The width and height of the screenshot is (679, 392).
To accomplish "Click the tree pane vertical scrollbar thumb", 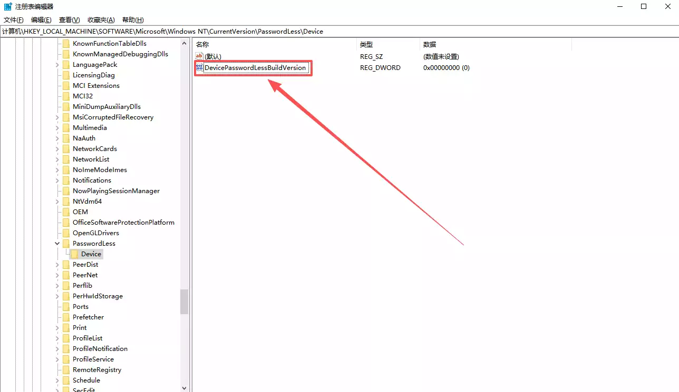I will click(184, 301).
